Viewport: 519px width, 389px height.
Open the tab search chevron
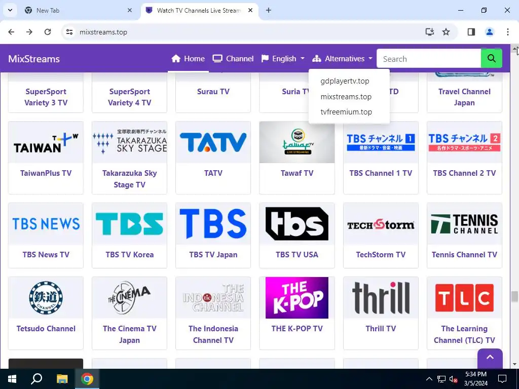click(x=10, y=10)
